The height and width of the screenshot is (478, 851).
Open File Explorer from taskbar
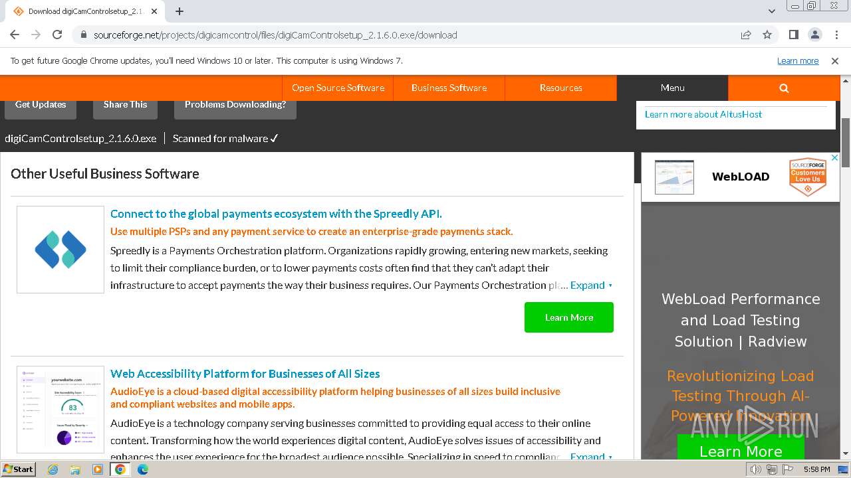click(x=75, y=469)
